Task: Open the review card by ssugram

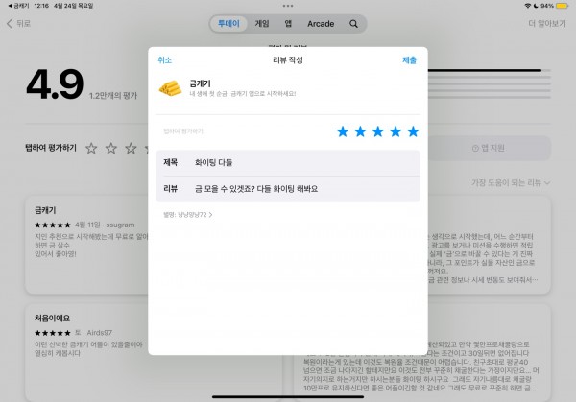Action: (x=87, y=245)
